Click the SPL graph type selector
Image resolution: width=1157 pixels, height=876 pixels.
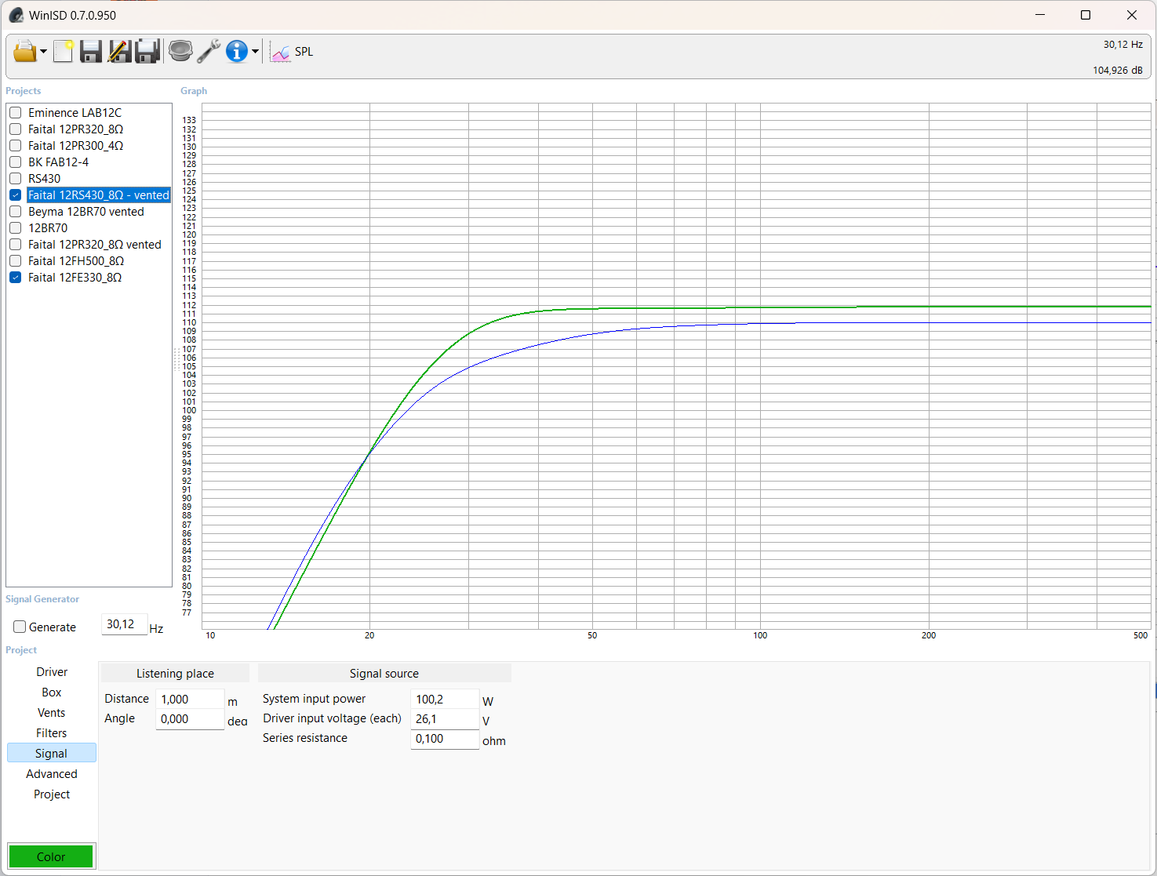291,52
